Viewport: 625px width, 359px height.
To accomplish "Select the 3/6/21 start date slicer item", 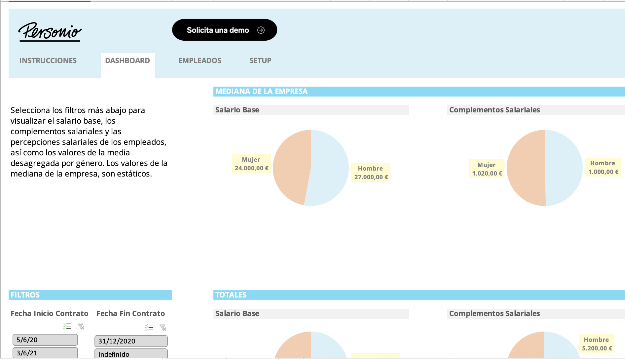I will click(45, 353).
